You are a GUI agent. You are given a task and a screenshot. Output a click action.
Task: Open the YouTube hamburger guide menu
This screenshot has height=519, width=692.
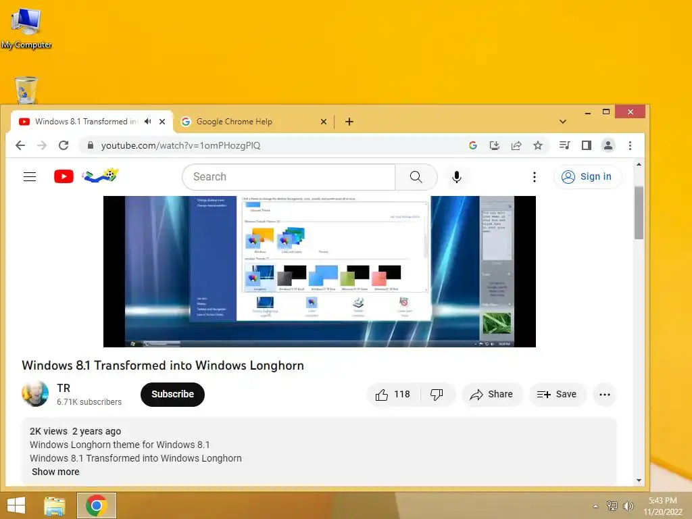30,177
